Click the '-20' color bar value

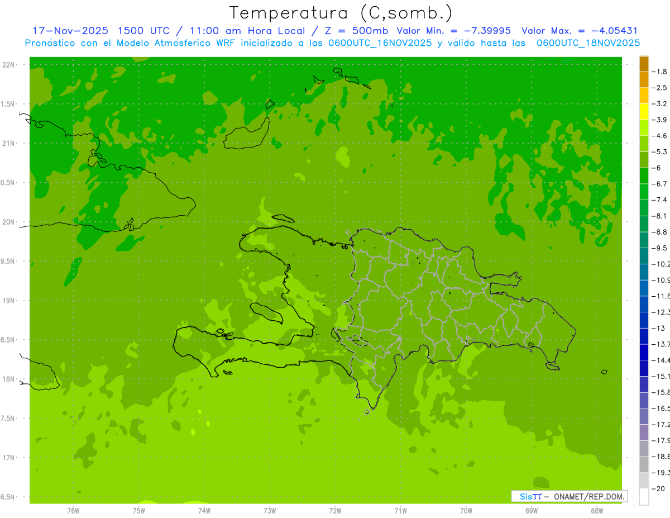tap(659, 488)
